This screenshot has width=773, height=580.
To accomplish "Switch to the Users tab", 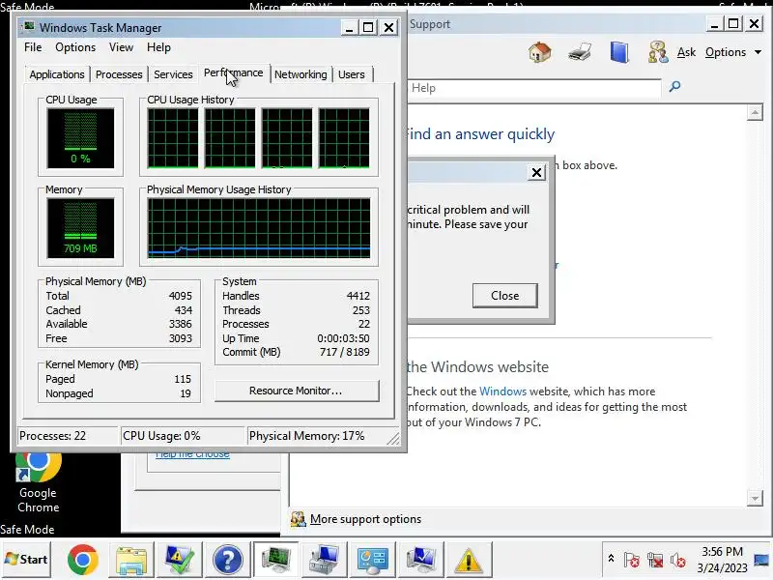I will (352, 74).
